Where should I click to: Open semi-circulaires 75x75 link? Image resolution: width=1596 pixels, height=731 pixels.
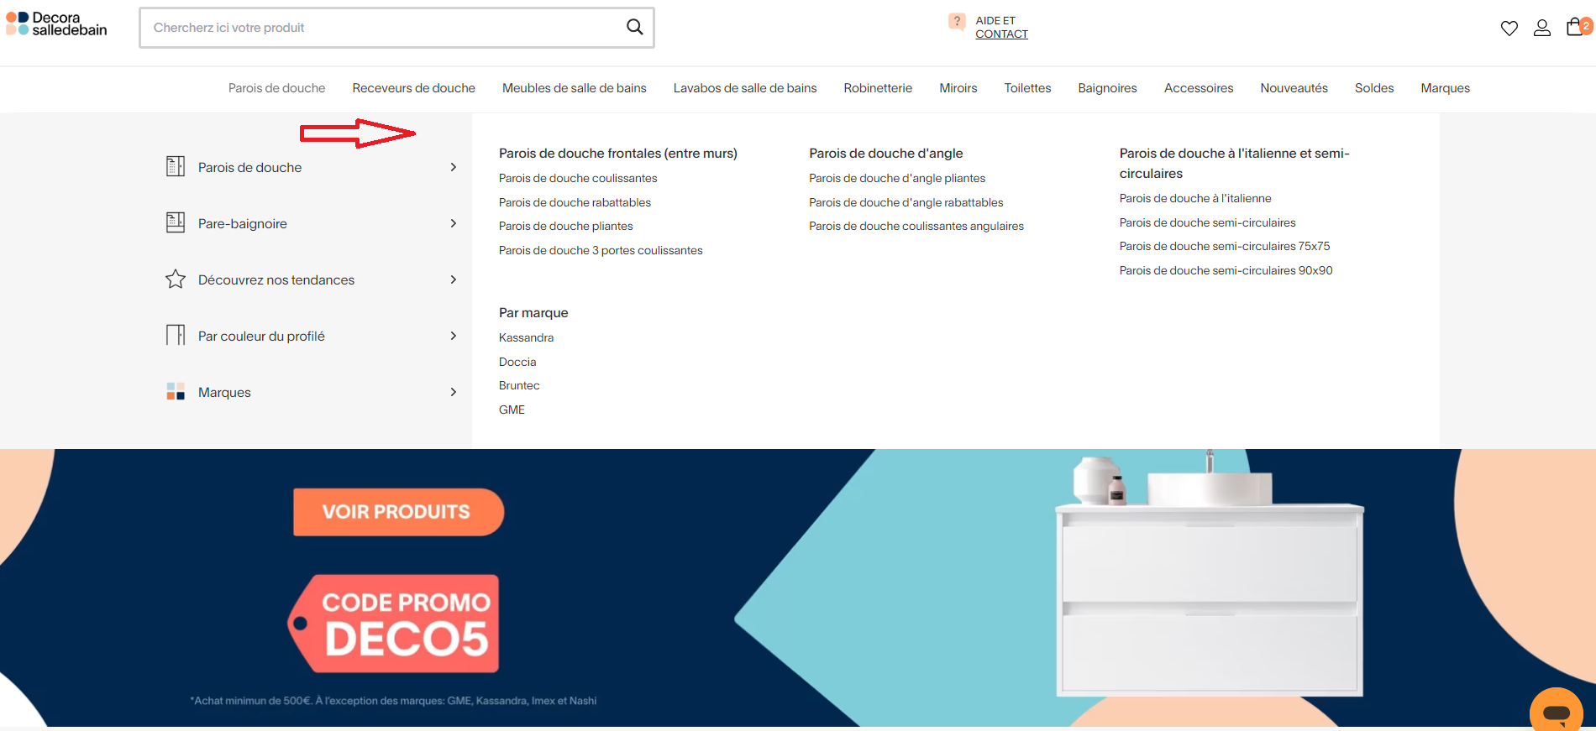tap(1224, 246)
